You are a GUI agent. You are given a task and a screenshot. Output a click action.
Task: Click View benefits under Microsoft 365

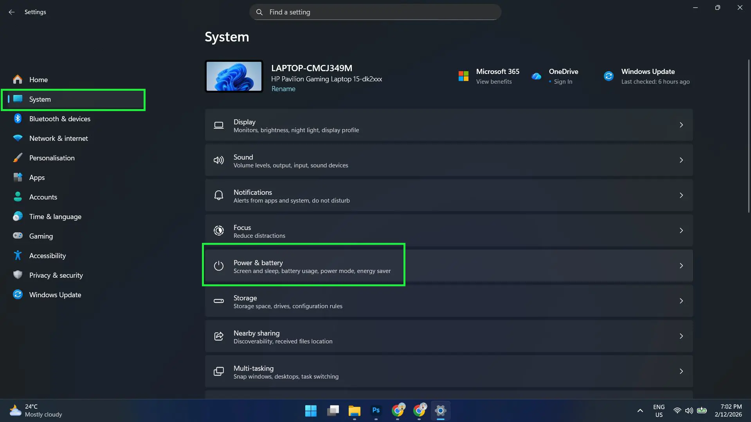point(493,82)
